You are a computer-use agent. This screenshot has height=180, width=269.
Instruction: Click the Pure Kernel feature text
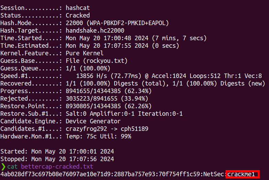click(85, 53)
